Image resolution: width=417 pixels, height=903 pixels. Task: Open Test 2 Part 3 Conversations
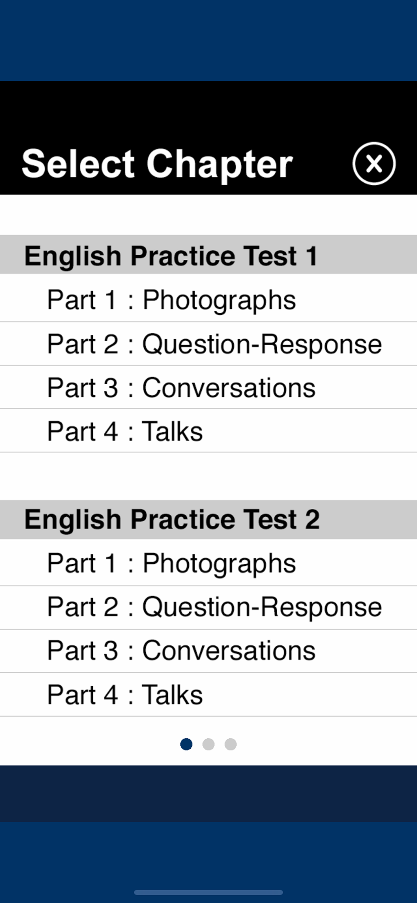point(208,651)
